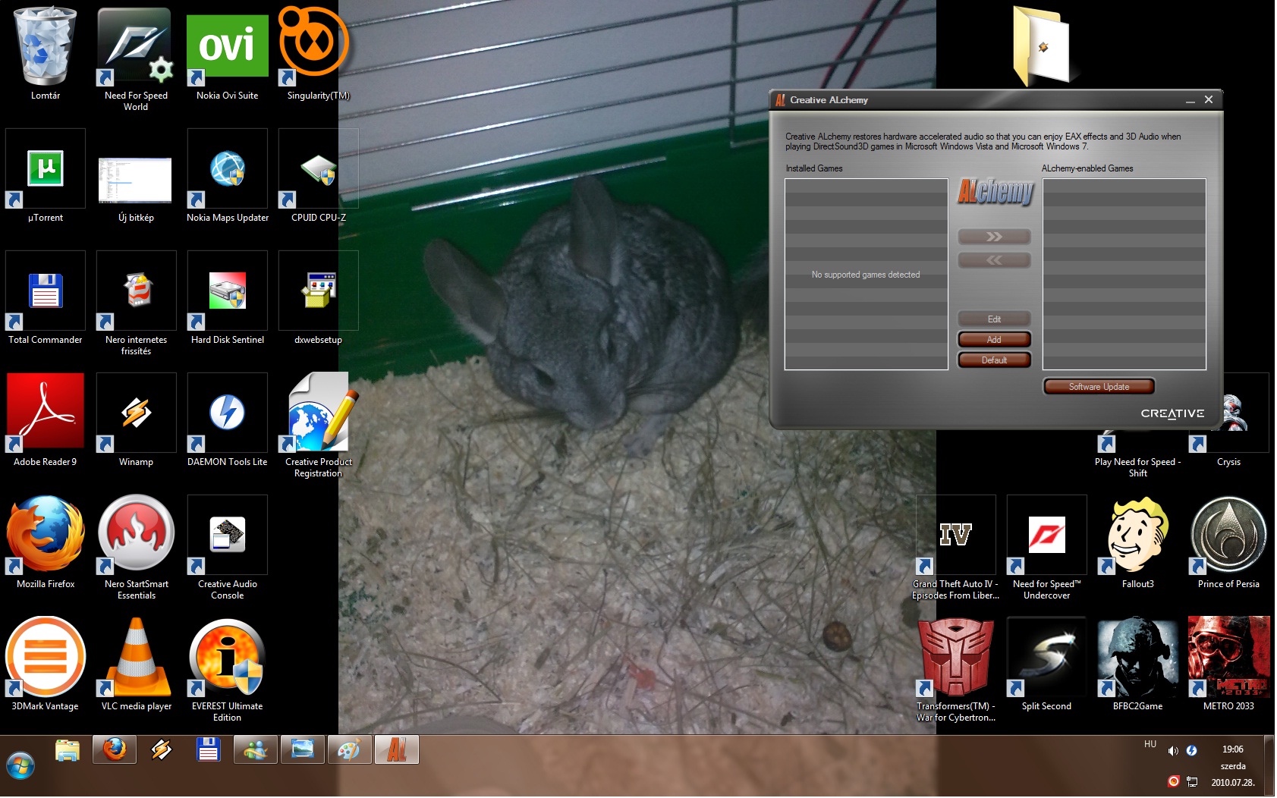The image size is (1277, 798).
Task: Click the move-right double arrow button
Action: (x=994, y=237)
